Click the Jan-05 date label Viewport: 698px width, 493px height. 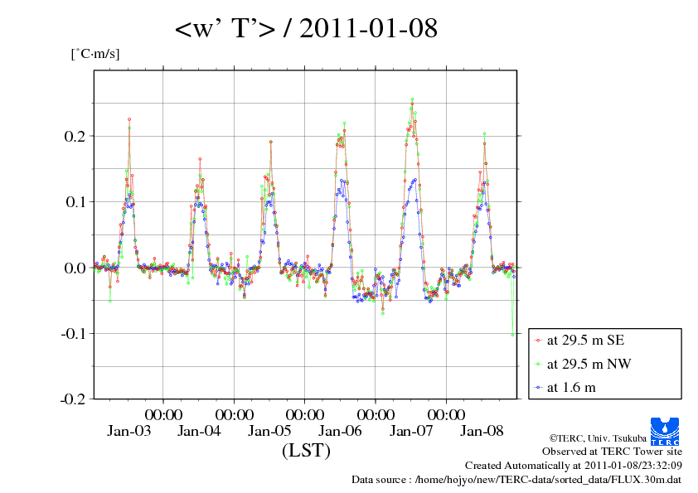coord(269,431)
